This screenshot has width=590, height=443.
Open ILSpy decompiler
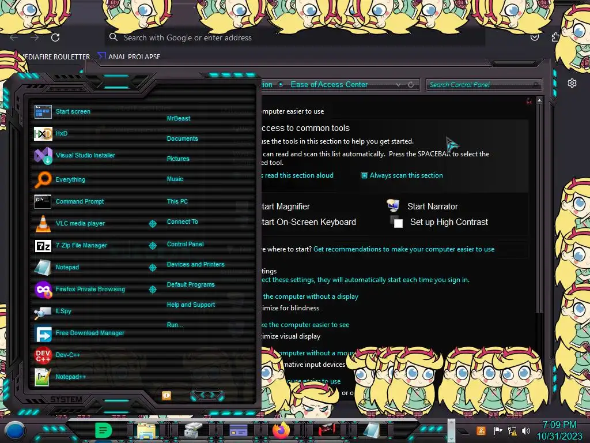pos(52,311)
